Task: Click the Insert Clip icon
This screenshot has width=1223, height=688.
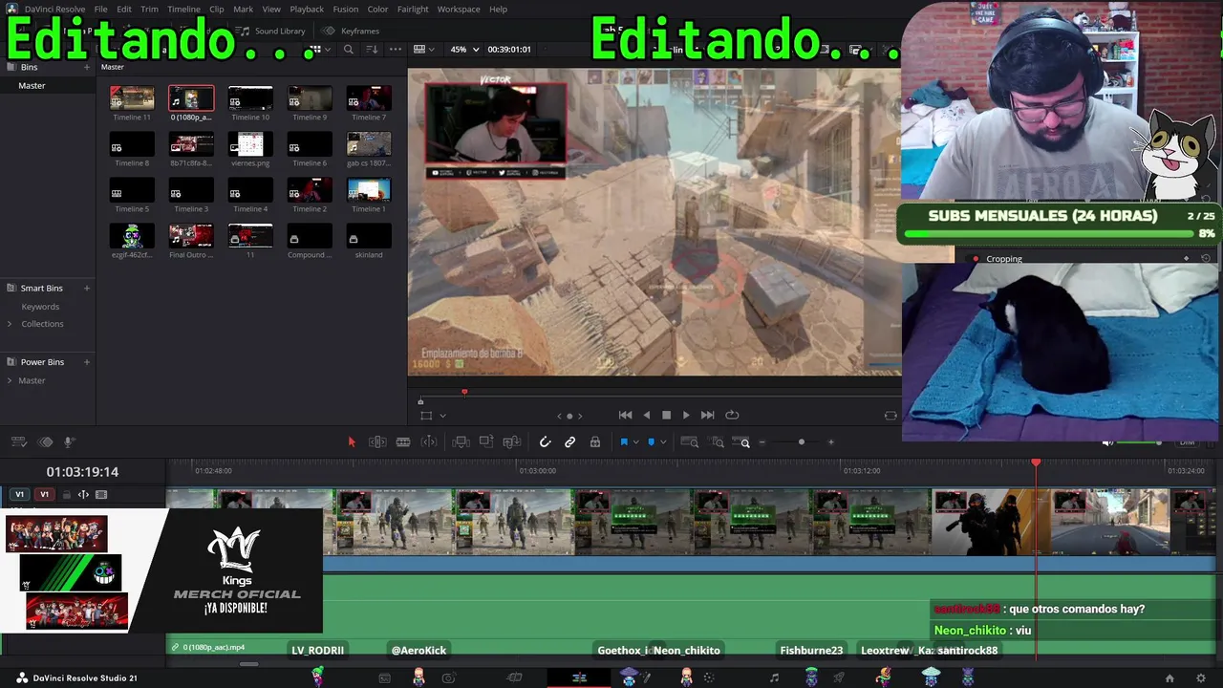Action: pyautogui.click(x=461, y=441)
